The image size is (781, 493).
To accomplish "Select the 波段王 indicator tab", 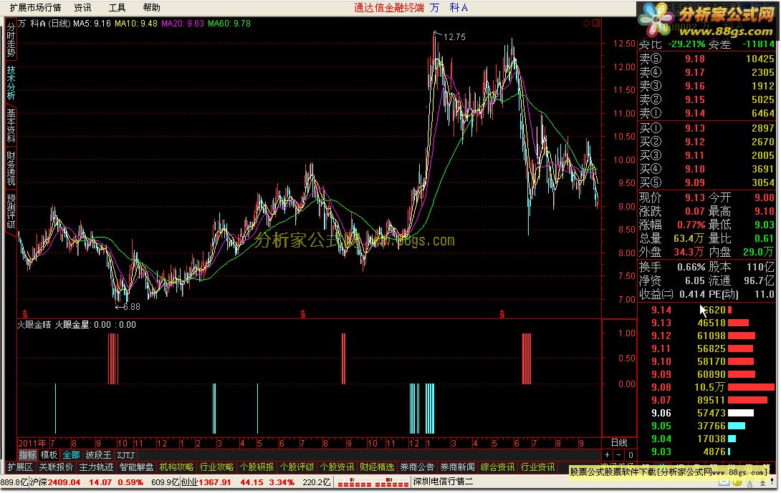I will (98, 454).
